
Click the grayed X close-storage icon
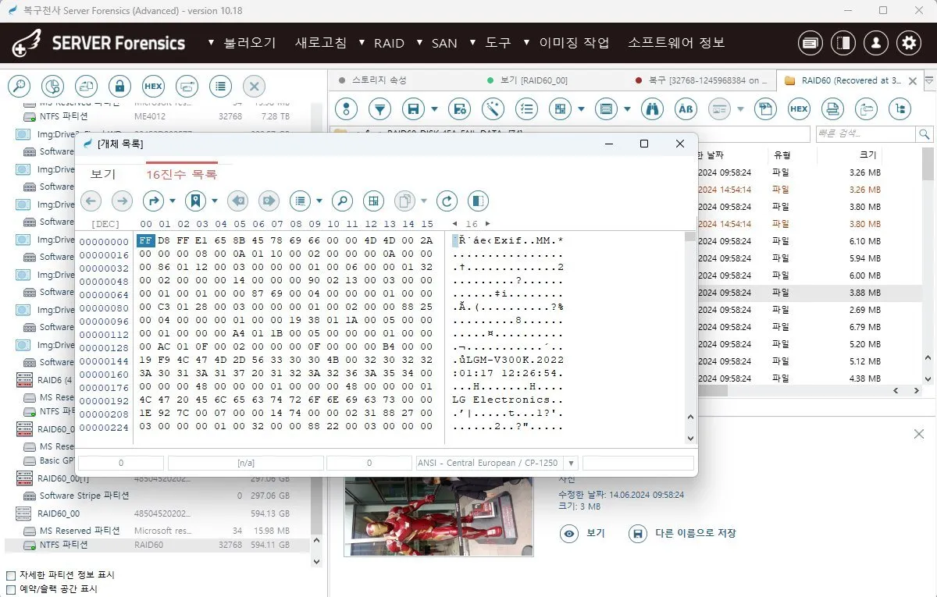255,86
